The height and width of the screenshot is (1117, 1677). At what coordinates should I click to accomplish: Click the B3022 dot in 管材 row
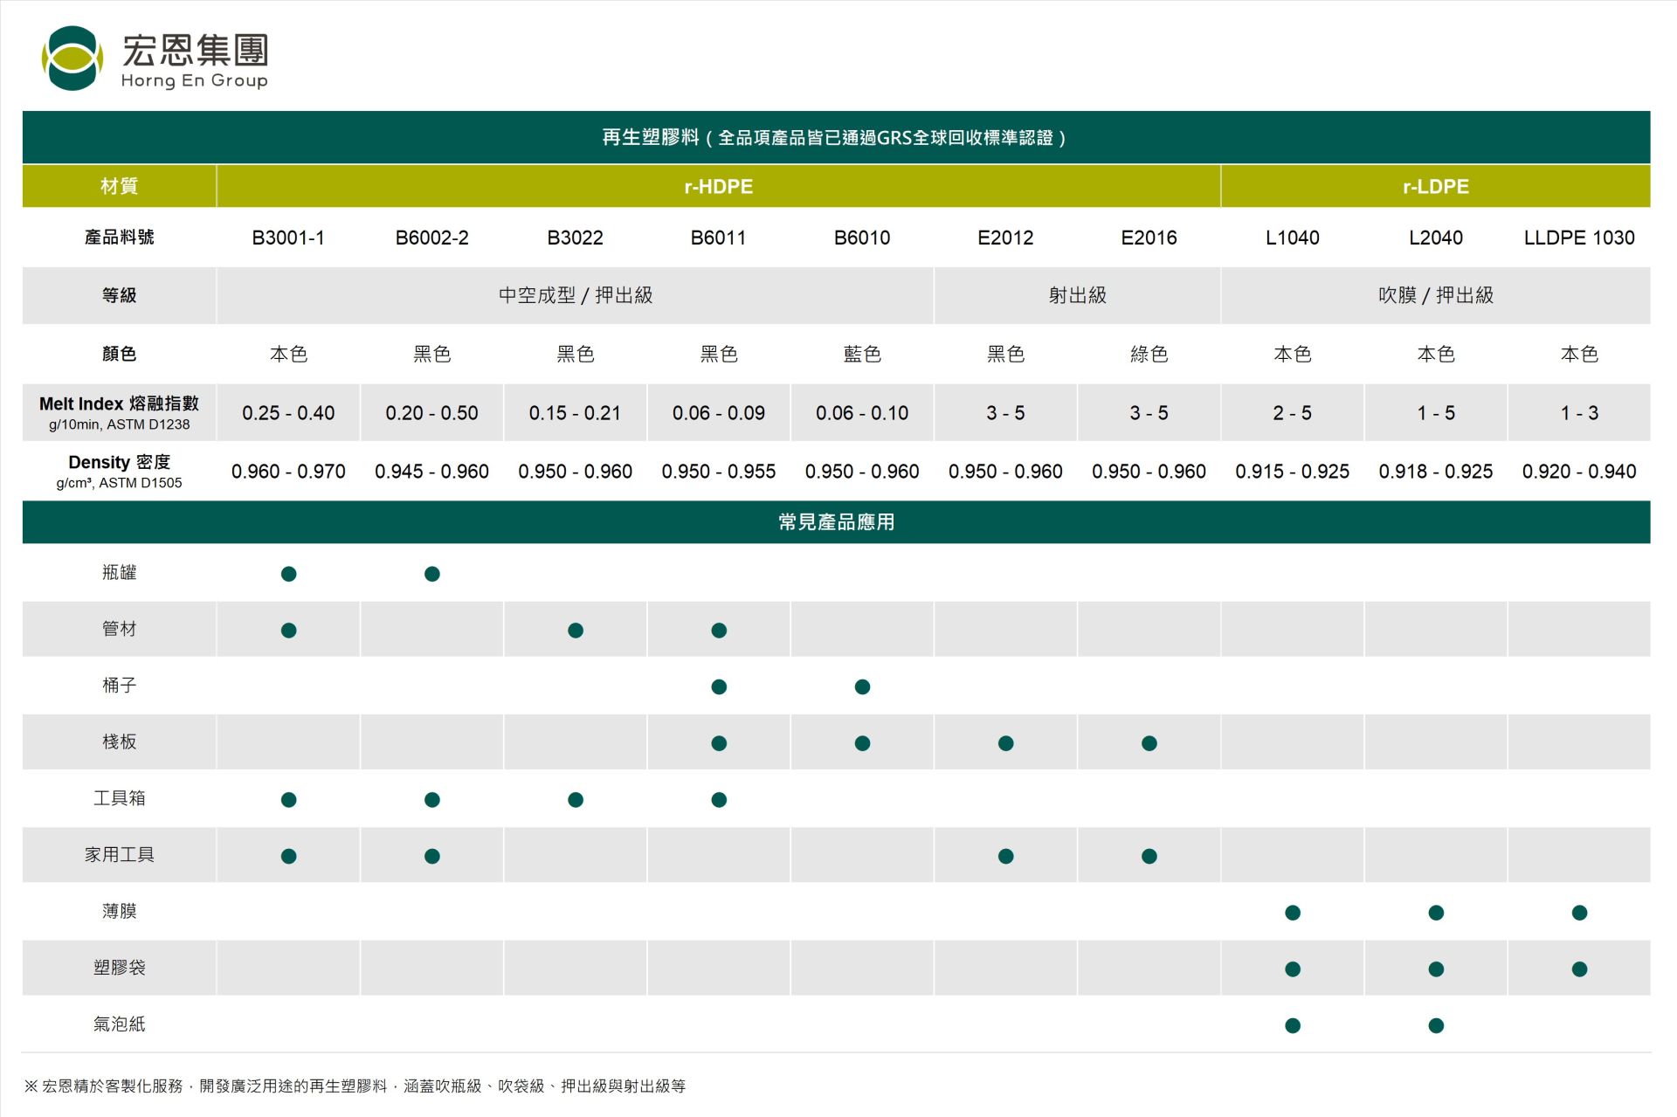point(575,631)
